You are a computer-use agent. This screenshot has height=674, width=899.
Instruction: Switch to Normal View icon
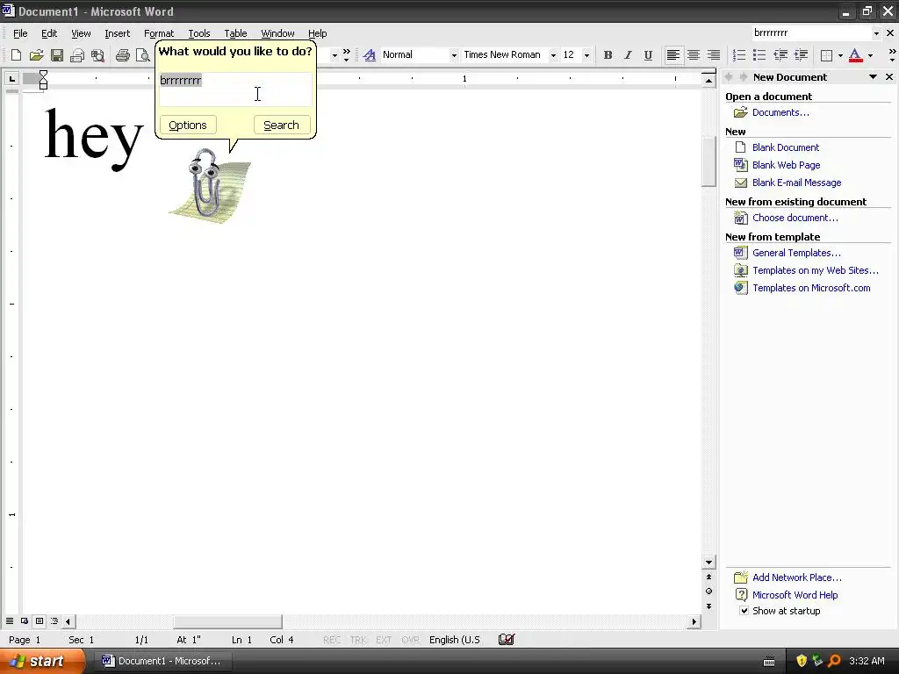coord(10,621)
